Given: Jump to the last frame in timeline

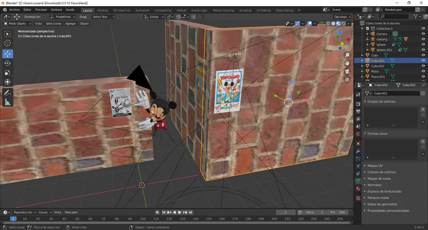Looking at the screenshot, I should (191, 212).
